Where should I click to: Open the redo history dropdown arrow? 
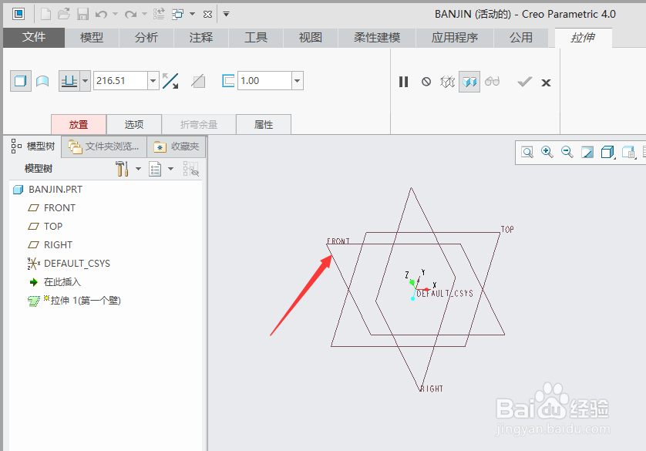(144, 15)
